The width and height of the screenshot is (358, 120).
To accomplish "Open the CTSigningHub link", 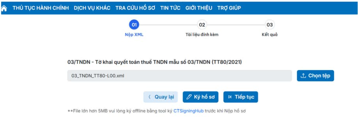I will [x=188, y=111].
